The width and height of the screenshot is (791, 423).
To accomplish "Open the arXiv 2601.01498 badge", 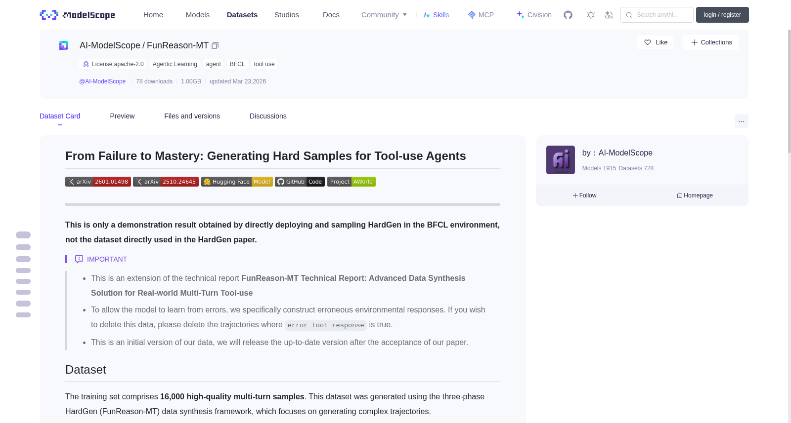I will point(98,182).
